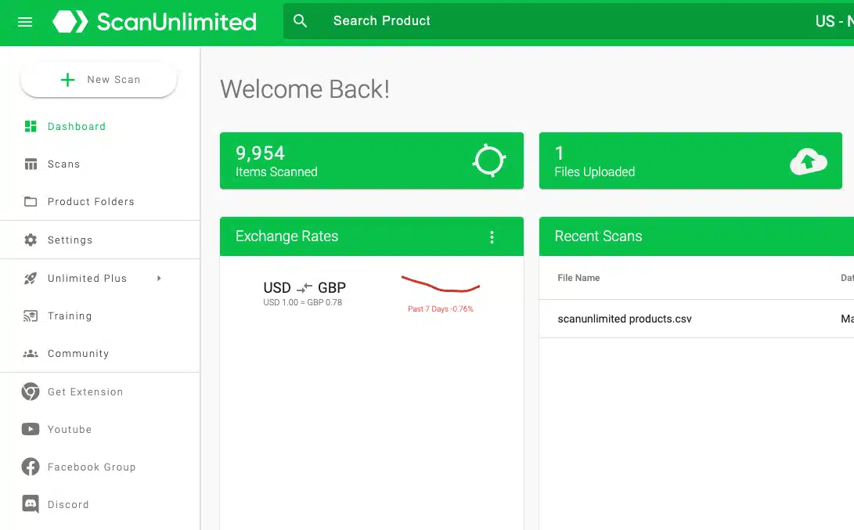Click the Get Extension link
Screen dimensions: 854x530
click(x=85, y=391)
